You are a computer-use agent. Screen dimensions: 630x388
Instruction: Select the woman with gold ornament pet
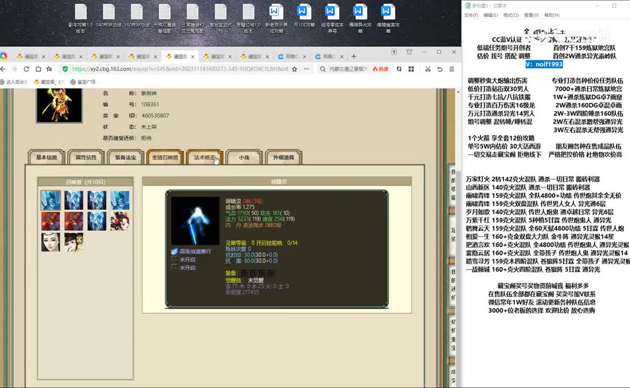tap(74, 242)
